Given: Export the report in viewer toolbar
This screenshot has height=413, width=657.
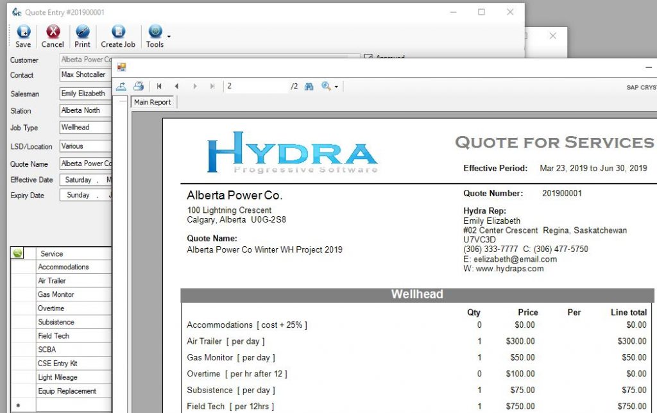Looking at the screenshot, I should tap(121, 87).
